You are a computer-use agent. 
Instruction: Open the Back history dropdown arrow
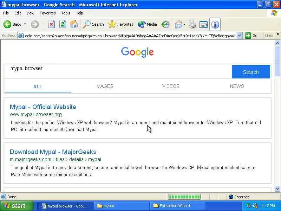(x=25, y=24)
